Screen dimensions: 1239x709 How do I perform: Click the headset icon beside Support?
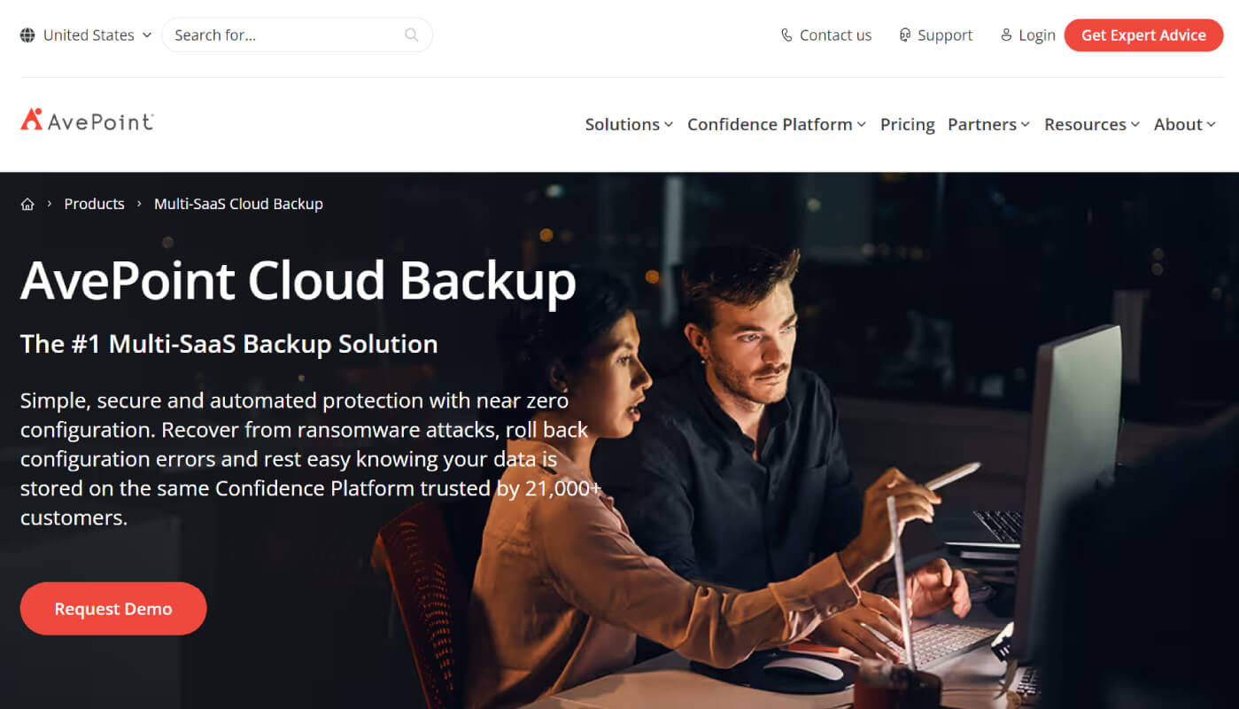point(905,35)
